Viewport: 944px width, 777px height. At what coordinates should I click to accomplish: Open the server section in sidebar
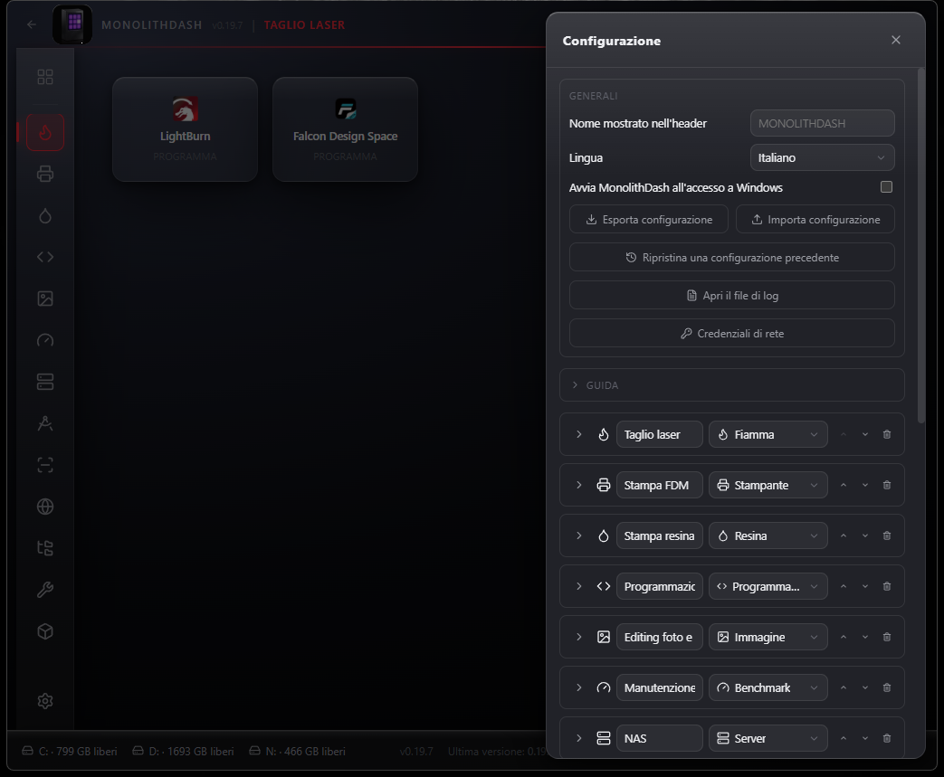click(x=45, y=382)
